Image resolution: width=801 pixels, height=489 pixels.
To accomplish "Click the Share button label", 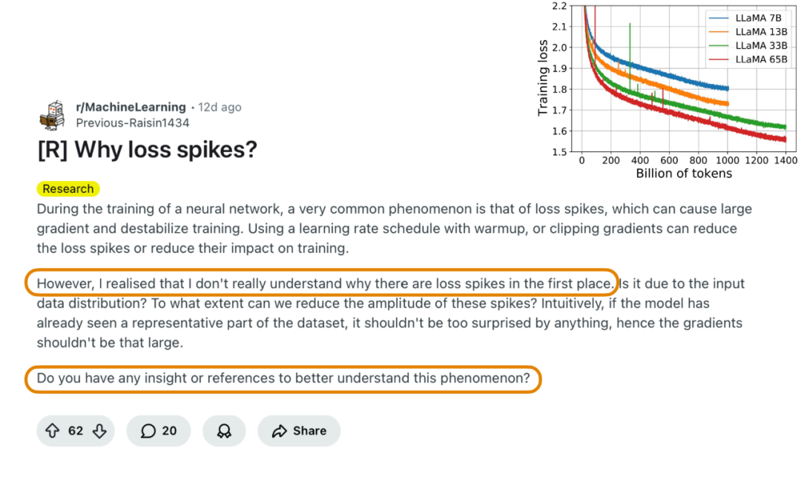I will 309,431.
